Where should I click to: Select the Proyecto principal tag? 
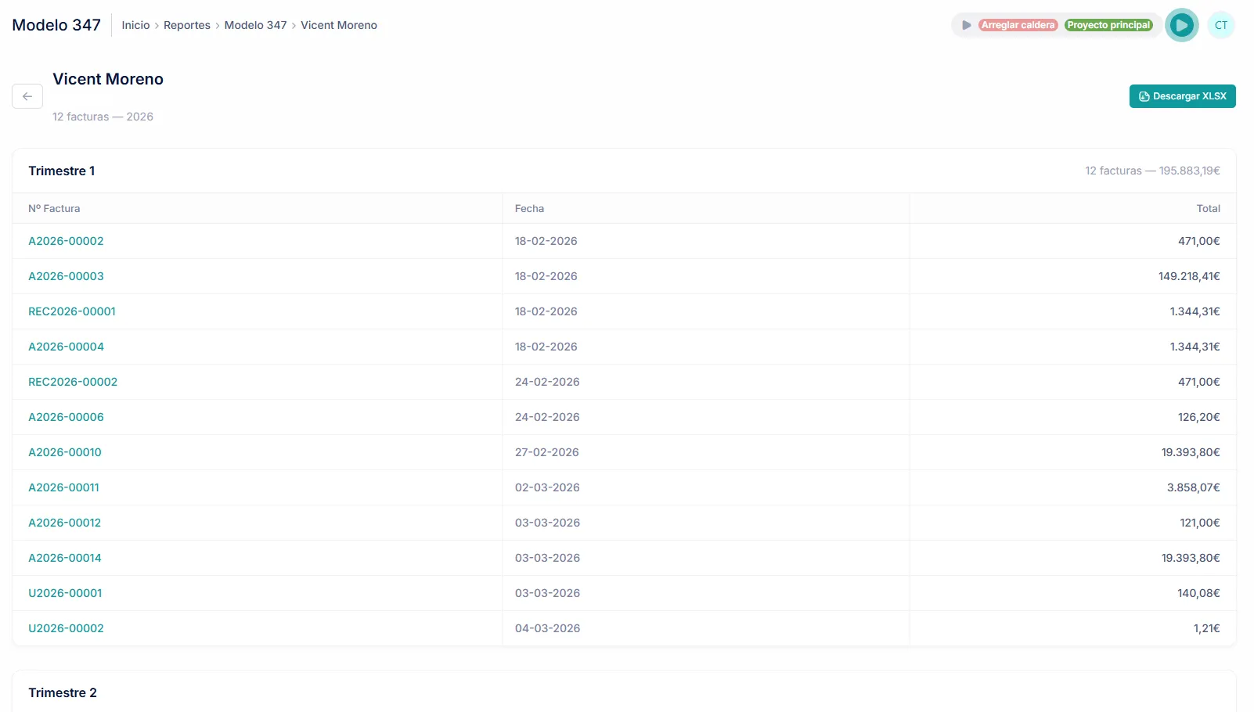click(1108, 25)
